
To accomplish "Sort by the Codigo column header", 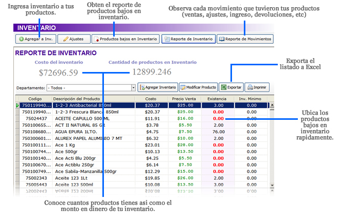I will point(35,99).
